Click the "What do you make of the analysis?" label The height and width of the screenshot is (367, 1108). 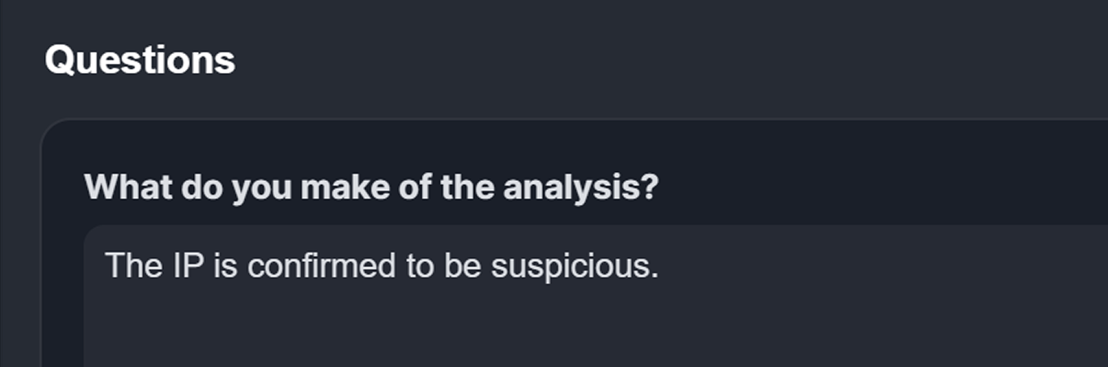point(371,188)
